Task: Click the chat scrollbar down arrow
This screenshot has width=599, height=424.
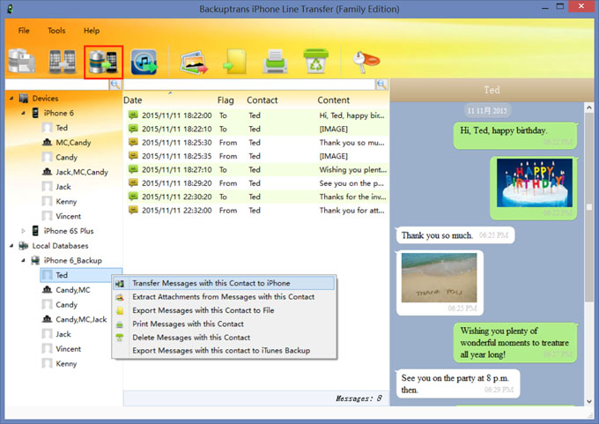Action: (589, 401)
